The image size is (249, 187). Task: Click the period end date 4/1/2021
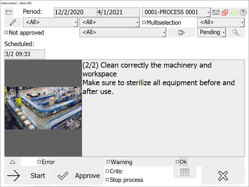pos(118,12)
